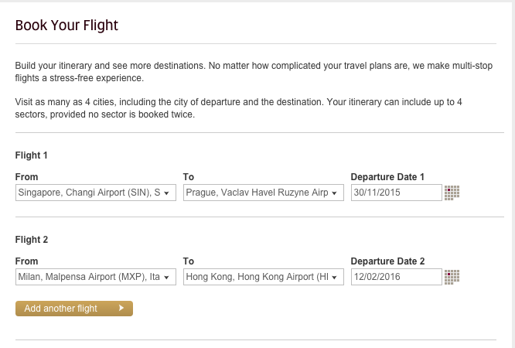The height and width of the screenshot is (348, 515).
Task: Click the To label under Flight 2
Action: click(x=189, y=261)
